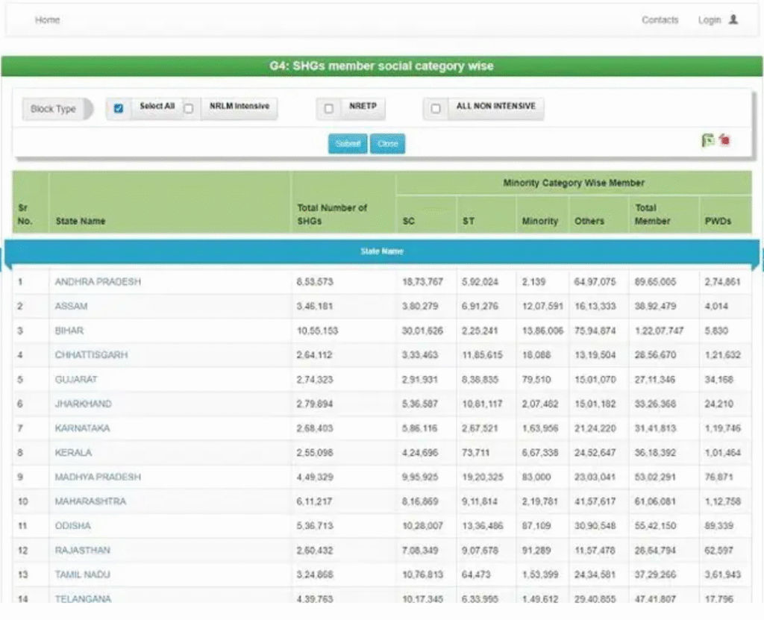This screenshot has width=764, height=620.
Task: Select Tamil Nadu PWDs value 3,61,943
Action: click(722, 574)
